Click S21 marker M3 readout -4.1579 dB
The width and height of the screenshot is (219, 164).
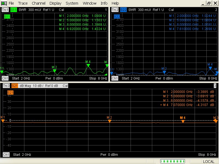point(205,100)
